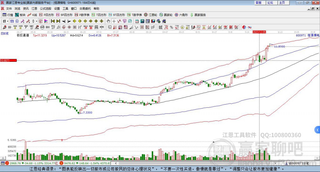
Task: Click the percent sign tool icon
Action: [x=172, y=27]
